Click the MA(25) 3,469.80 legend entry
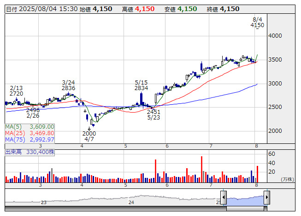Screen dimensions: 301x216 30,133
